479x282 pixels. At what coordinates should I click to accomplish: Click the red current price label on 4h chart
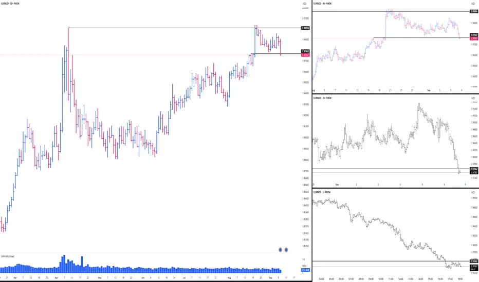[474, 38]
